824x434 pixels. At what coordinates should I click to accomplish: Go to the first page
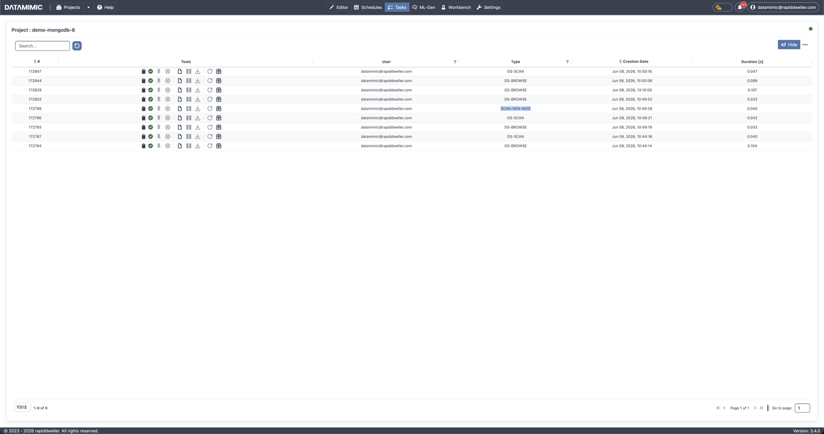coord(718,408)
